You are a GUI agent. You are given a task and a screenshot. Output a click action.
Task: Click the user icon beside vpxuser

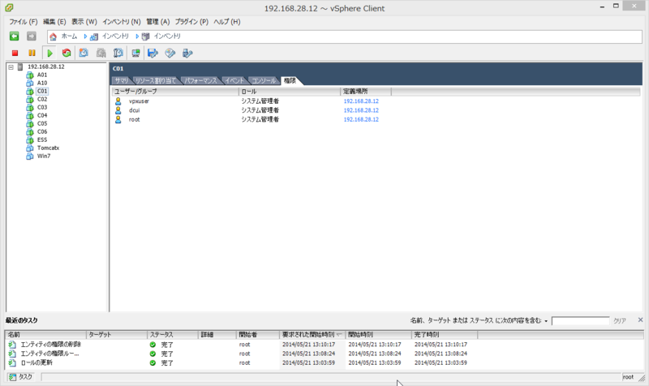pos(118,101)
